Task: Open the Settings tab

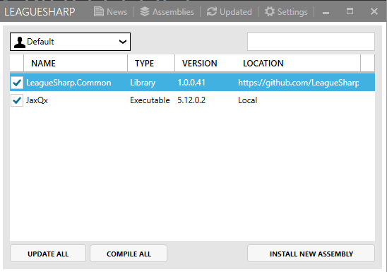Action: [286, 11]
